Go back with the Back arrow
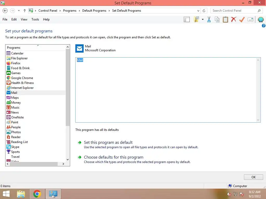This screenshot has height=199, width=266. point(5,11)
